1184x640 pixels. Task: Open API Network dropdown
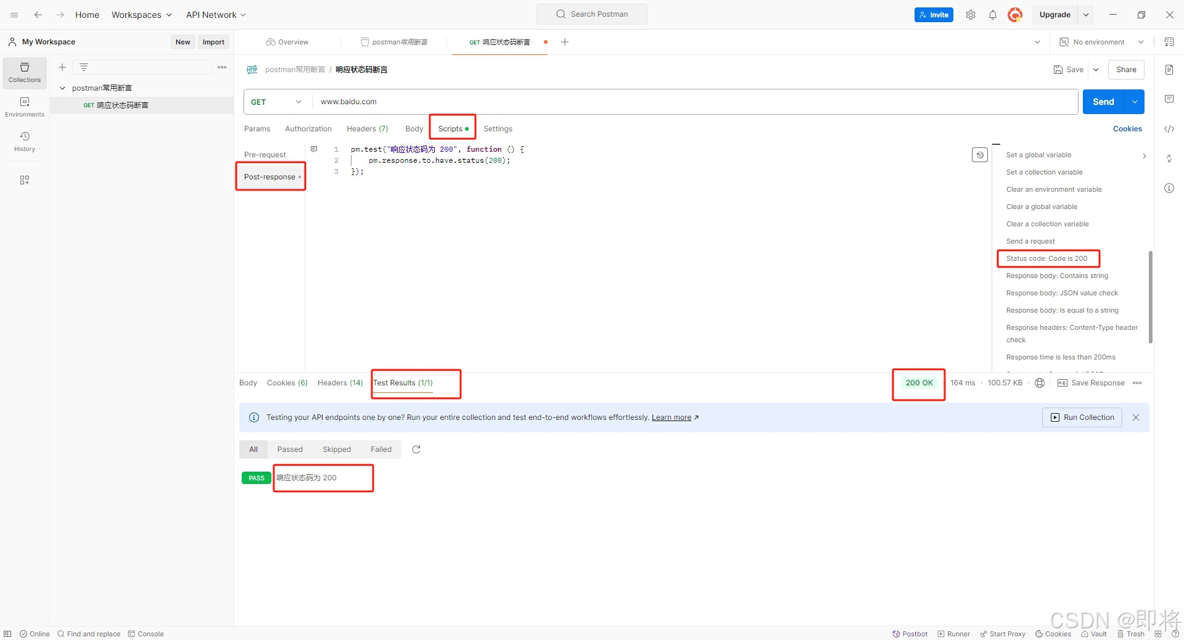tap(216, 15)
